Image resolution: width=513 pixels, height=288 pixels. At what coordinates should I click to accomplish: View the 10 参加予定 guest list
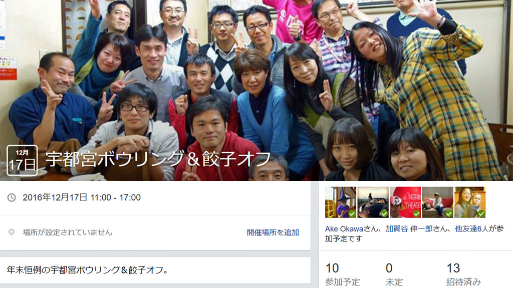[x=343, y=274]
